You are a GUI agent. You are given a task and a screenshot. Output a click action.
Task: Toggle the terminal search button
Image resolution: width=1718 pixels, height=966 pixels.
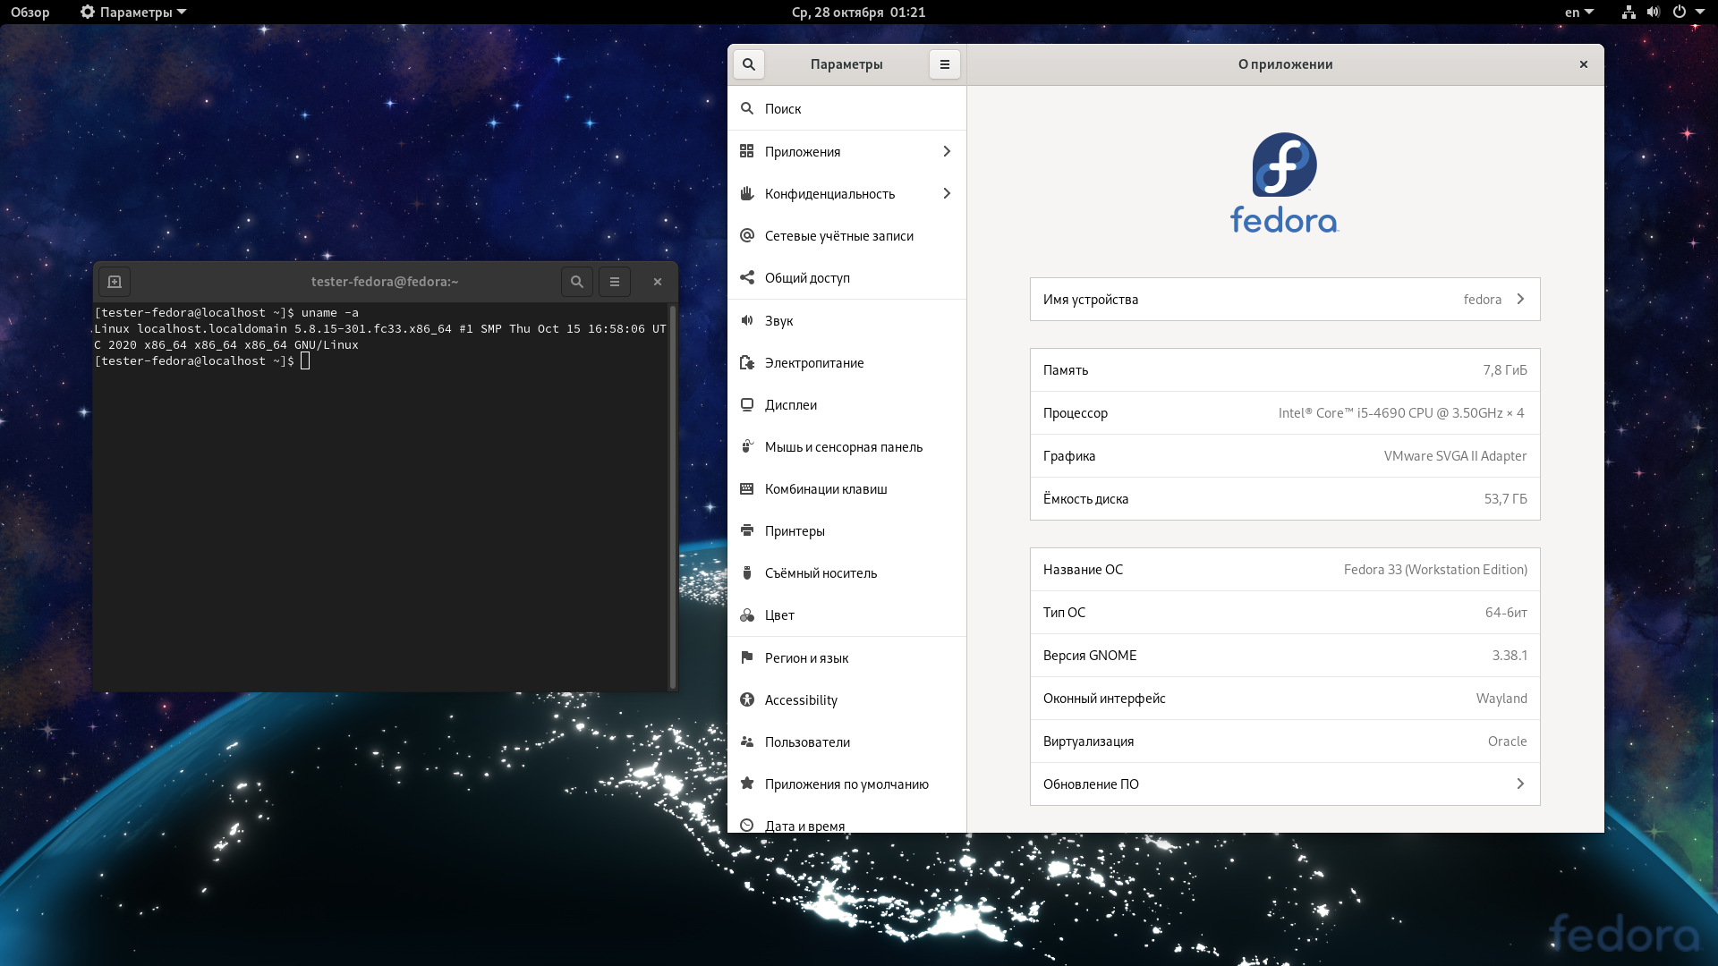pyautogui.click(x=577, y=282)
